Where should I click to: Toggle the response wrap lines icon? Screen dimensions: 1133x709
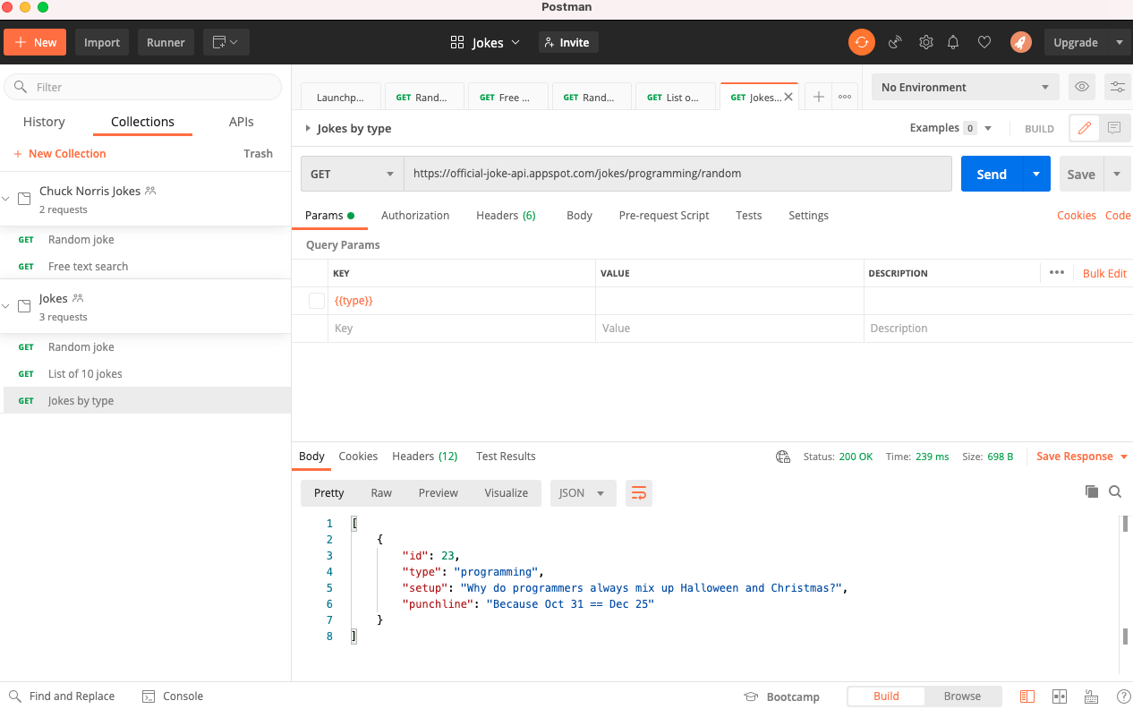pos(639,492)
